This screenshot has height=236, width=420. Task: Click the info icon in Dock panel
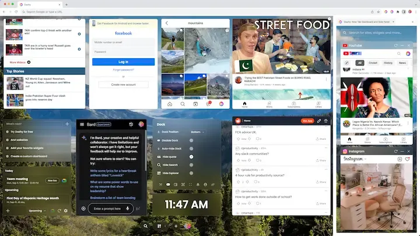[205, 184]
